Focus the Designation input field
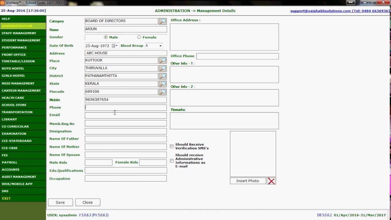Viewport: 391px width, 220px height. coord(126,131)
